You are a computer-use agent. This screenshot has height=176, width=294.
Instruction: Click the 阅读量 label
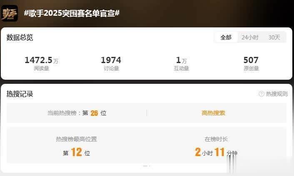click(42, 68)
